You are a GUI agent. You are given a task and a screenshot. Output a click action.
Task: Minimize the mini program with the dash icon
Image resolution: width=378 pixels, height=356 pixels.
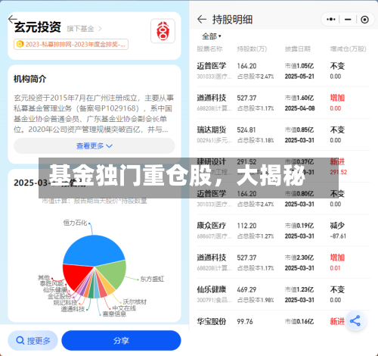(x=348, y=20)
